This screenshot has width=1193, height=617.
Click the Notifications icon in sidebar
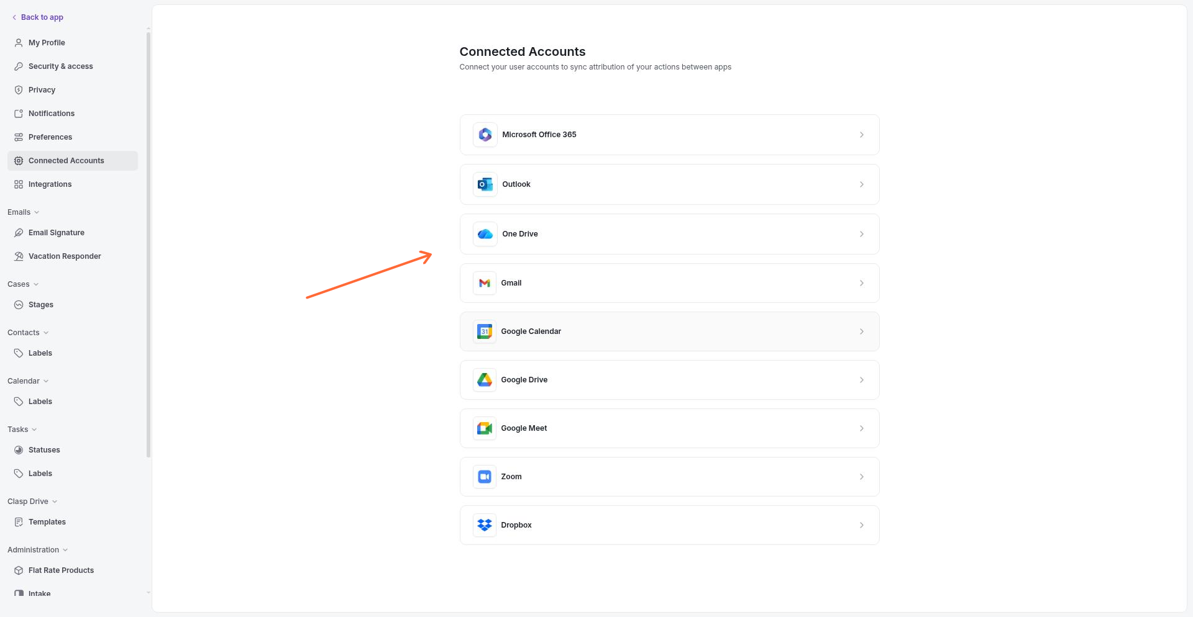19,114
